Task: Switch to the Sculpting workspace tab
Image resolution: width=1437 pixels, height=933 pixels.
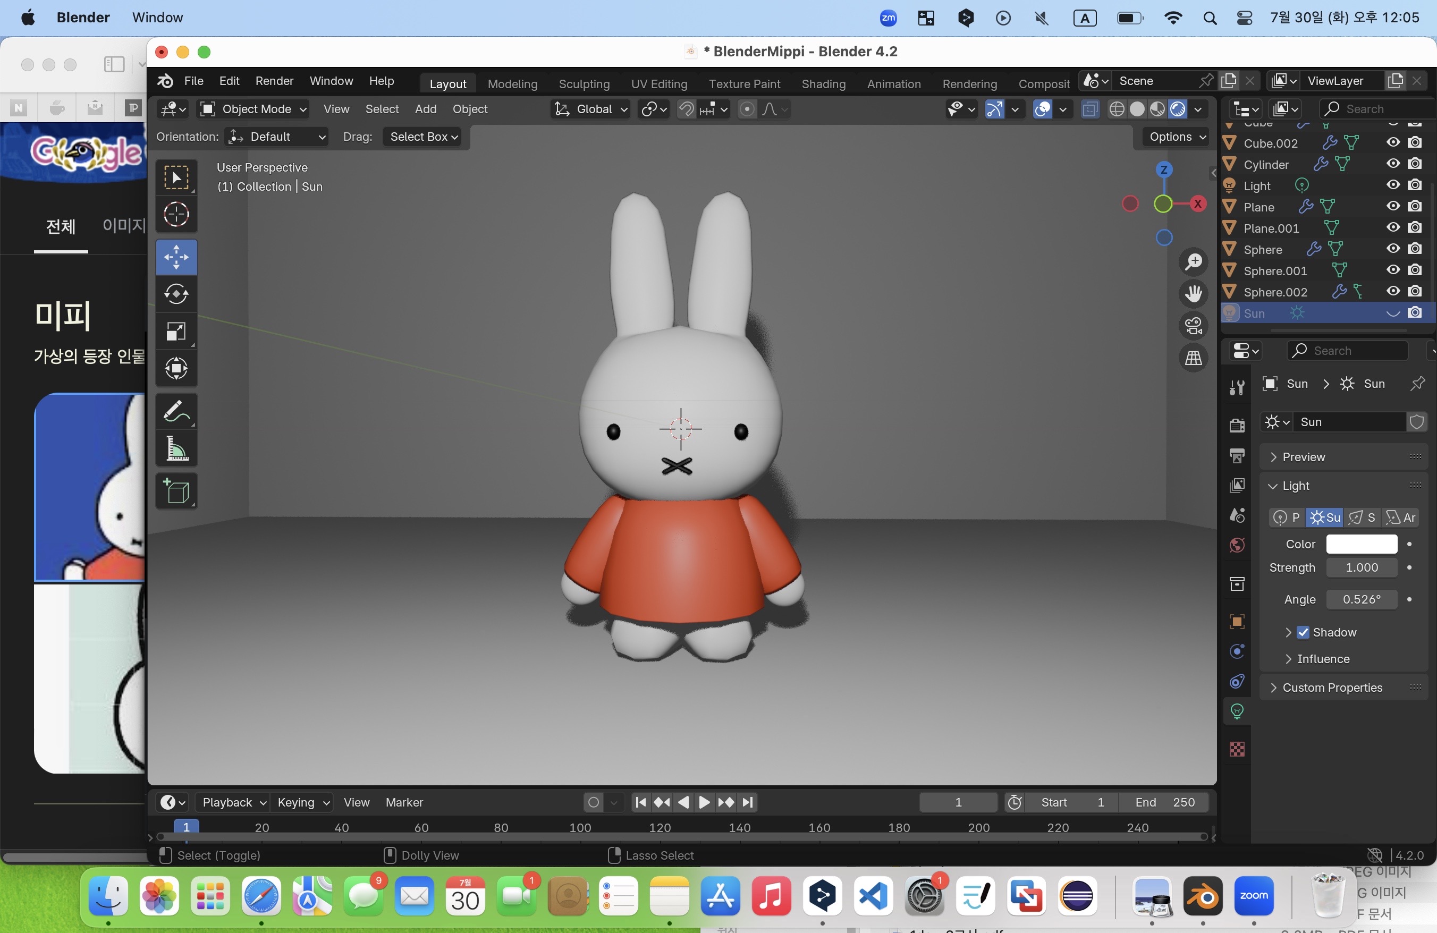Action: [x=584, y=84]
